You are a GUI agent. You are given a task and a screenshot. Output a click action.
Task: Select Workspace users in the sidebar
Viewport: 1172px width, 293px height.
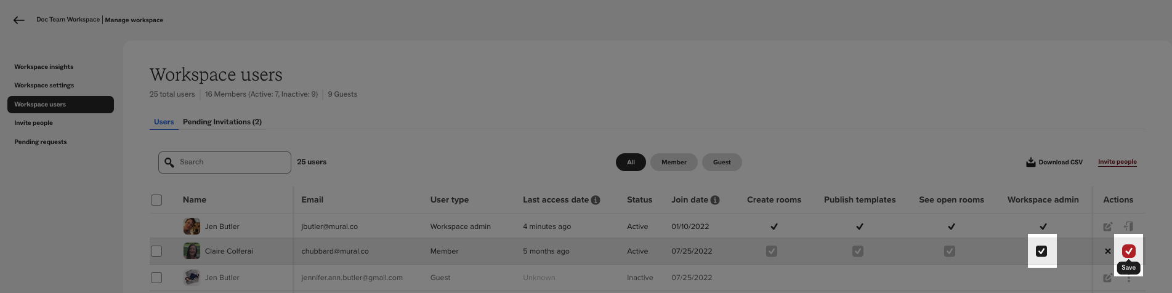click(60, 105)
